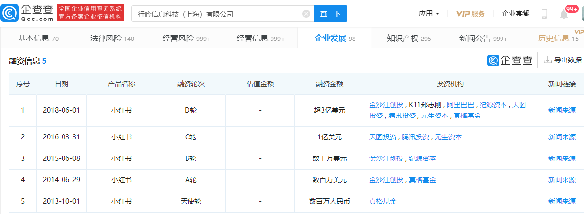Open 新闻来源 link for C轮 row
Screen dimensions: 584x214
coord(562,137)
